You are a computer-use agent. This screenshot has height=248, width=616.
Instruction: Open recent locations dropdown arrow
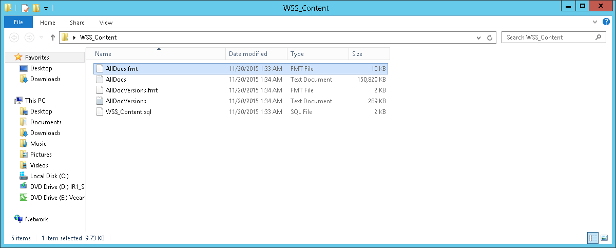point(42,37)
